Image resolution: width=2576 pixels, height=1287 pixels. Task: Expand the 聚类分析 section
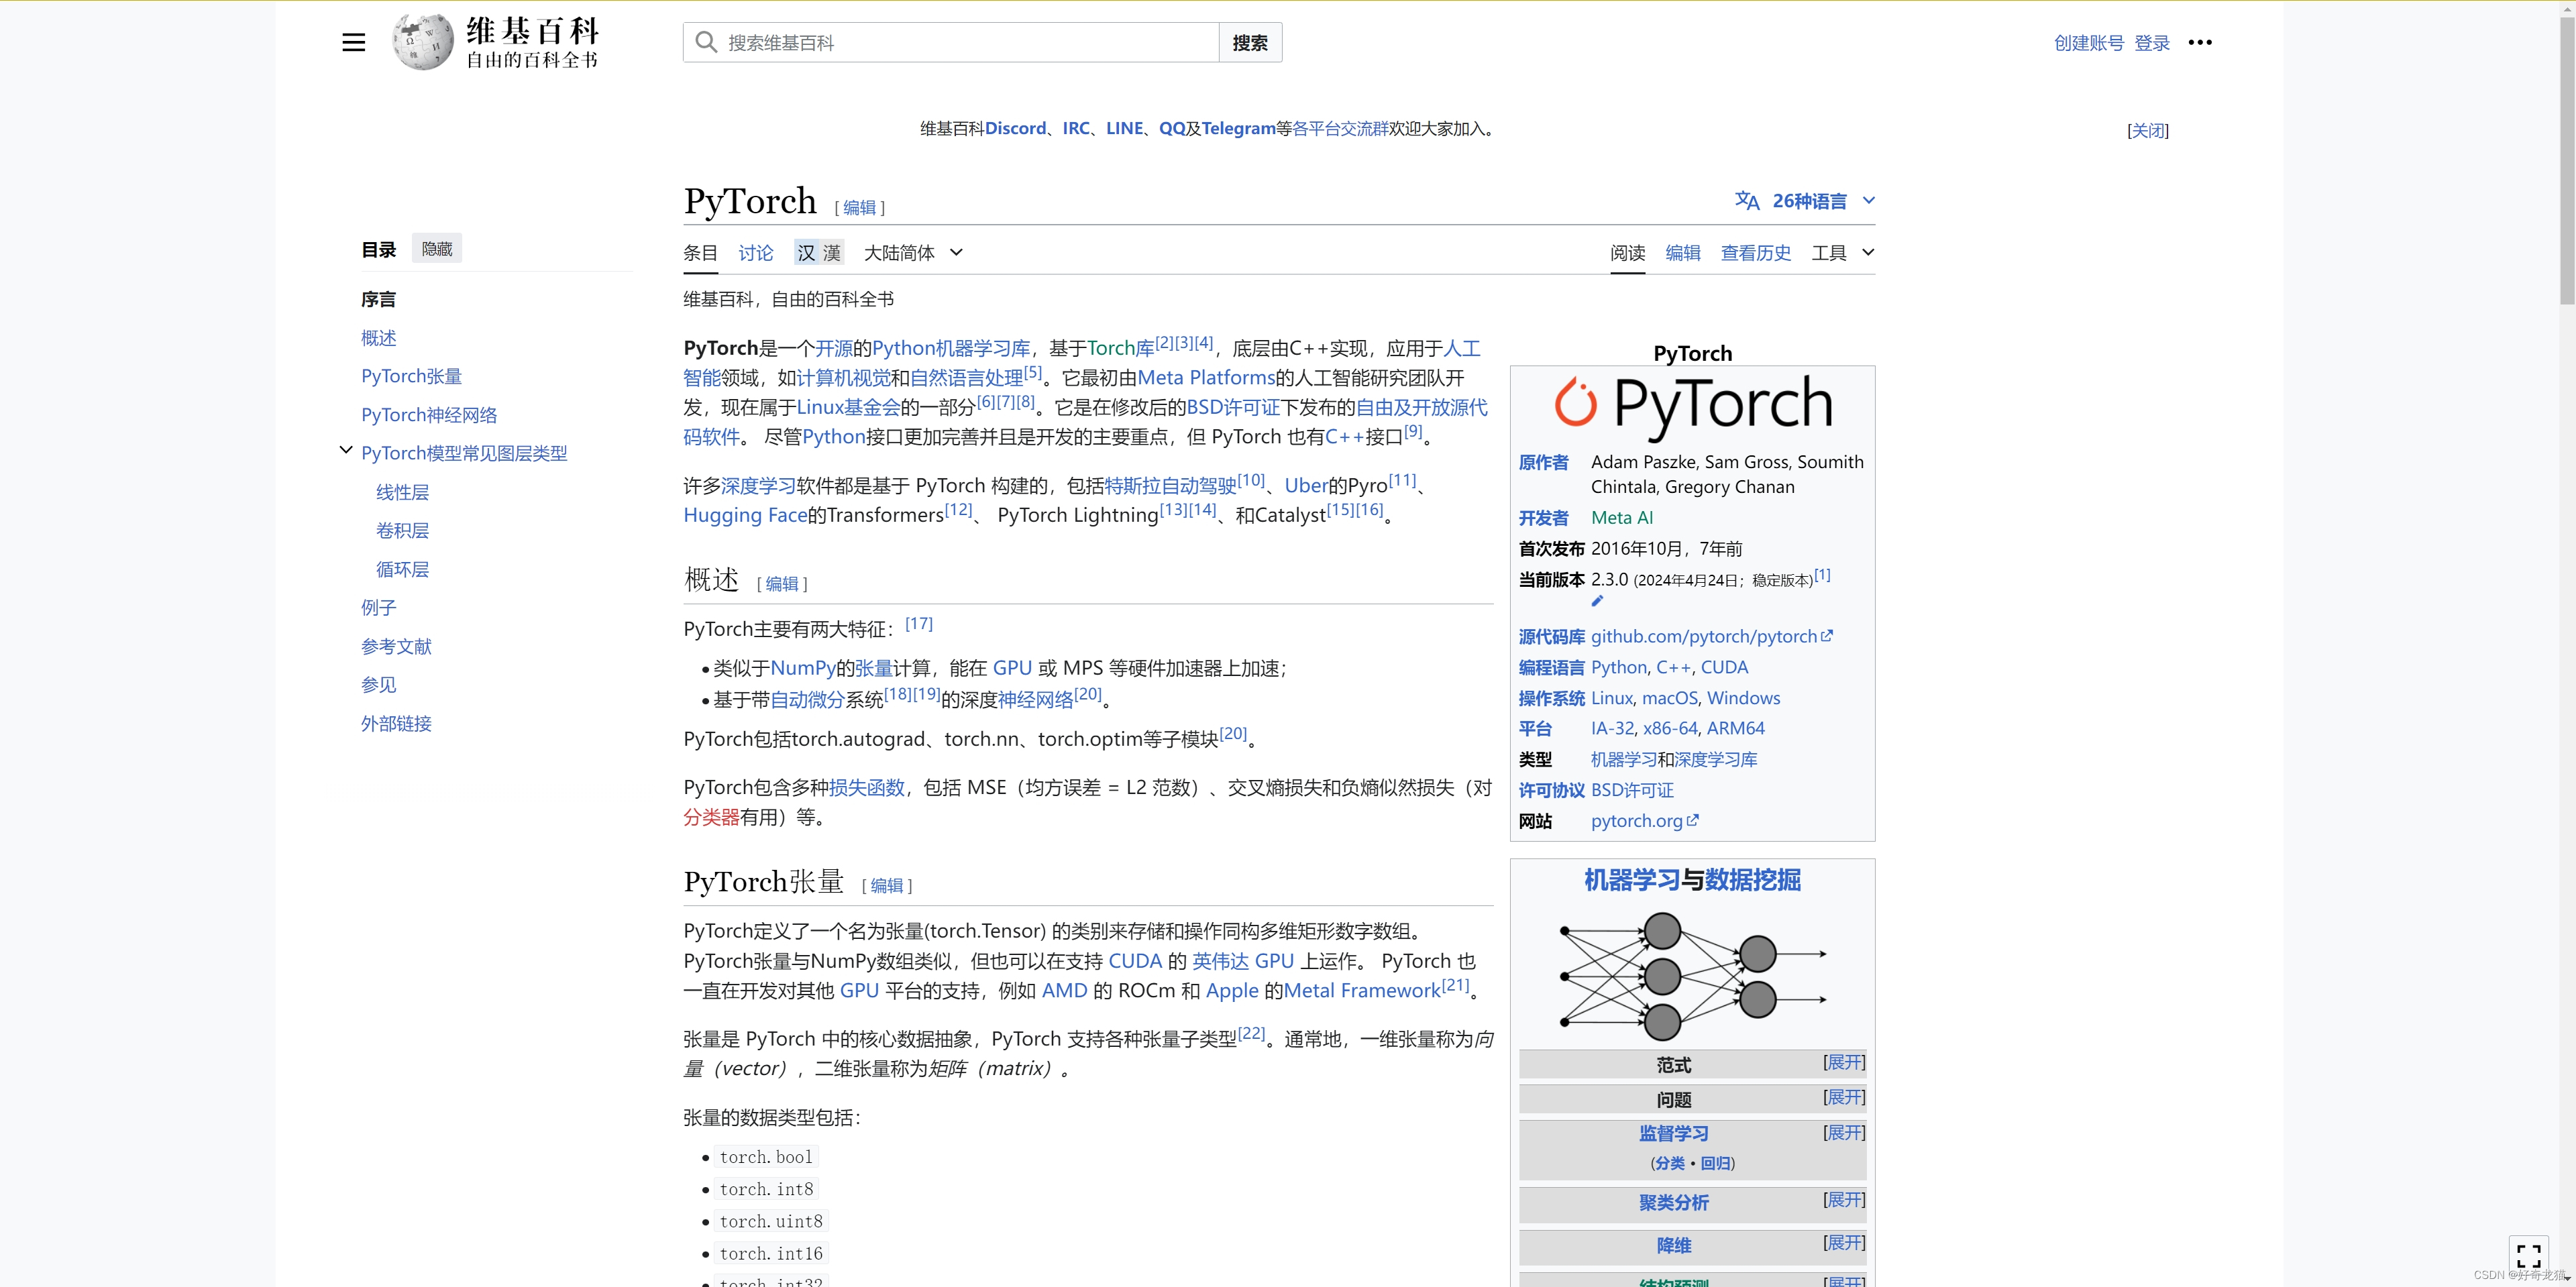pos(1844,1199)
